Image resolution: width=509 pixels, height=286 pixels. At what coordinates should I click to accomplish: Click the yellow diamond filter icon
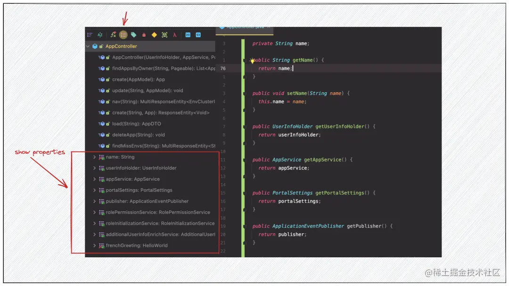(154, 35)
